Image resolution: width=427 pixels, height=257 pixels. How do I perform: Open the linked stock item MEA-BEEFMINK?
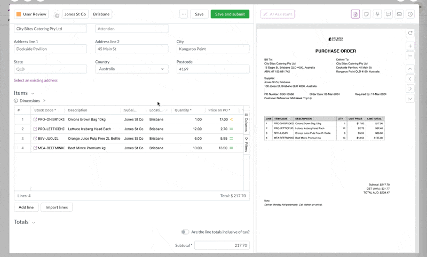pyautogui.click(x=35, y=148)
